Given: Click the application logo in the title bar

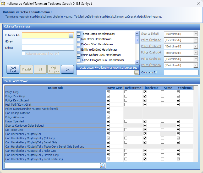Looking at the screenshot, I should click(x=3, y=3).
